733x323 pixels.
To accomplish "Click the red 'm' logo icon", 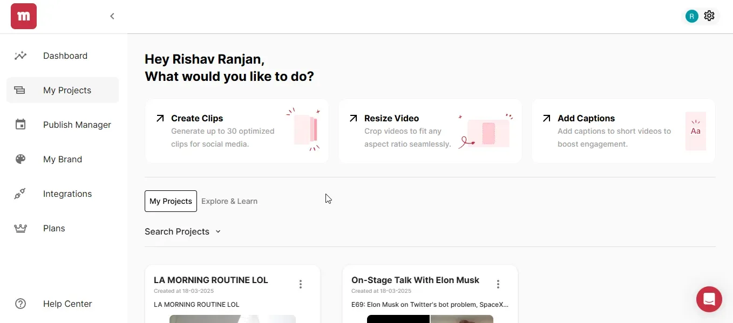I will 24,16.
